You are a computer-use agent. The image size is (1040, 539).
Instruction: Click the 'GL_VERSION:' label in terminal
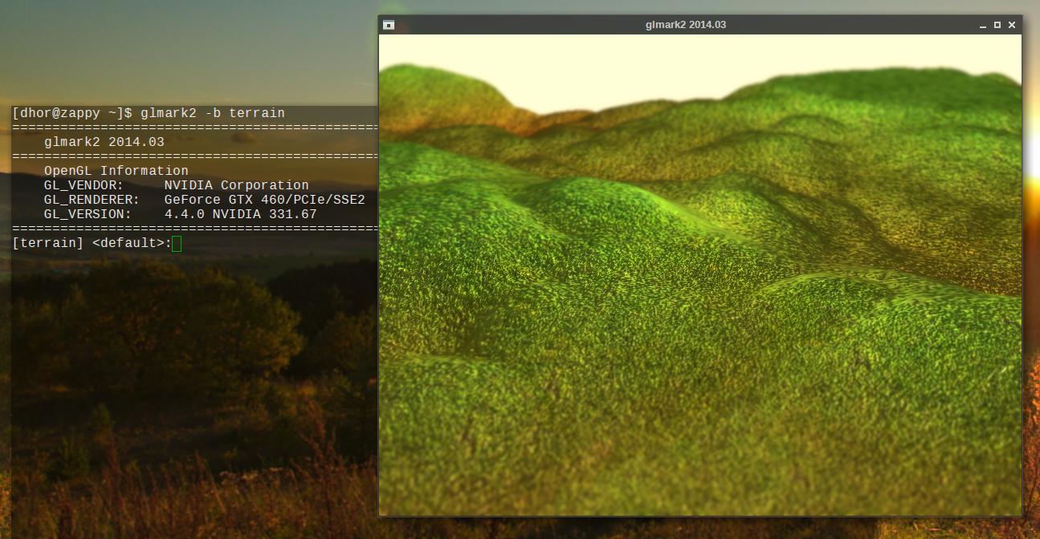click(x=88, y=214)
